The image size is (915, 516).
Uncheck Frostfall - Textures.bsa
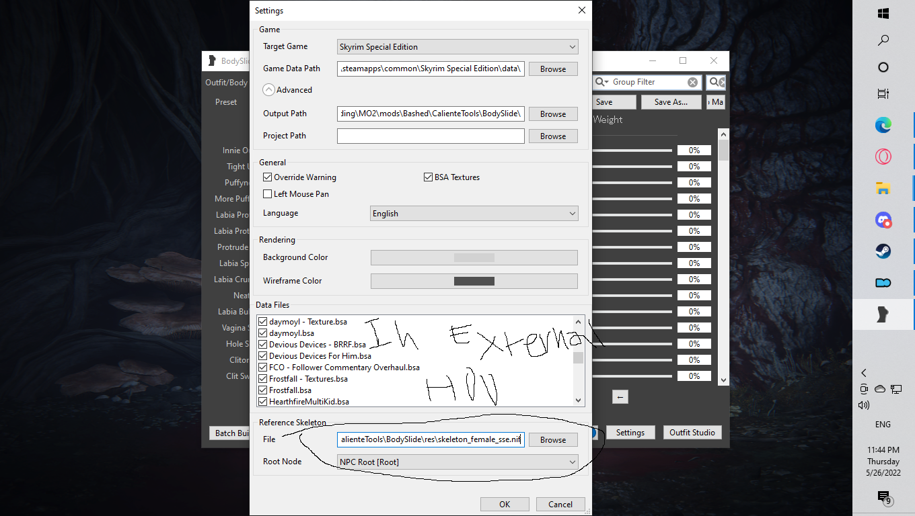click(263, 379)
